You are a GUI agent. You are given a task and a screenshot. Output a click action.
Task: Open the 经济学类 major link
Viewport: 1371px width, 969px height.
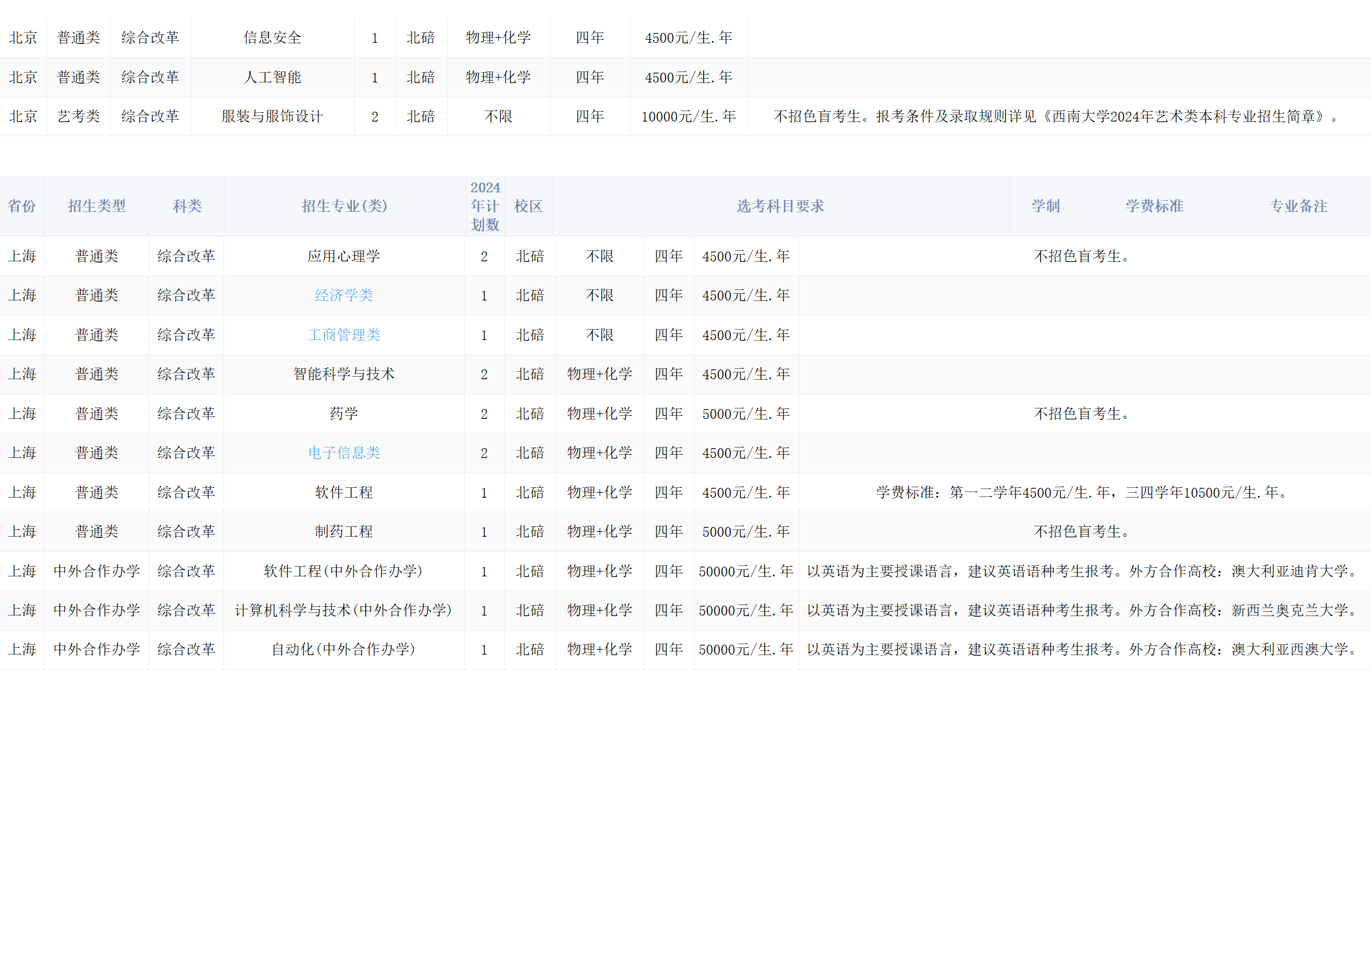pos(344,296)
